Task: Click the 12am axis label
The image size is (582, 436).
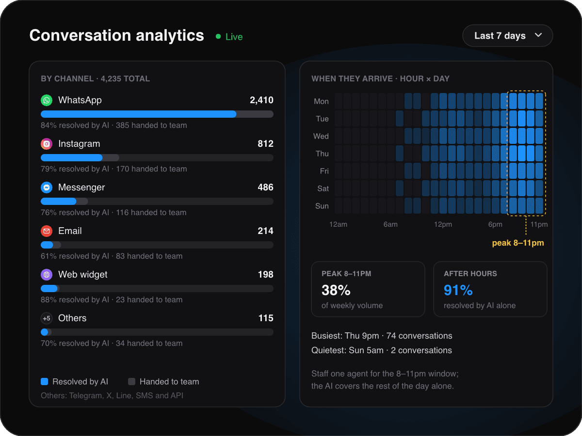Action: point(338,224)
